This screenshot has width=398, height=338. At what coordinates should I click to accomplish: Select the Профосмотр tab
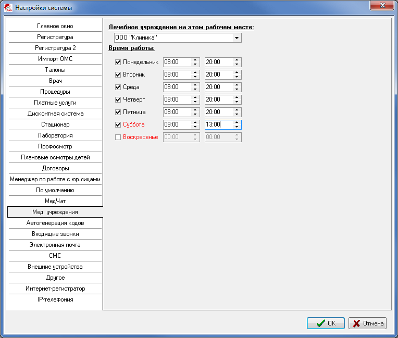[x=55, y=146]
